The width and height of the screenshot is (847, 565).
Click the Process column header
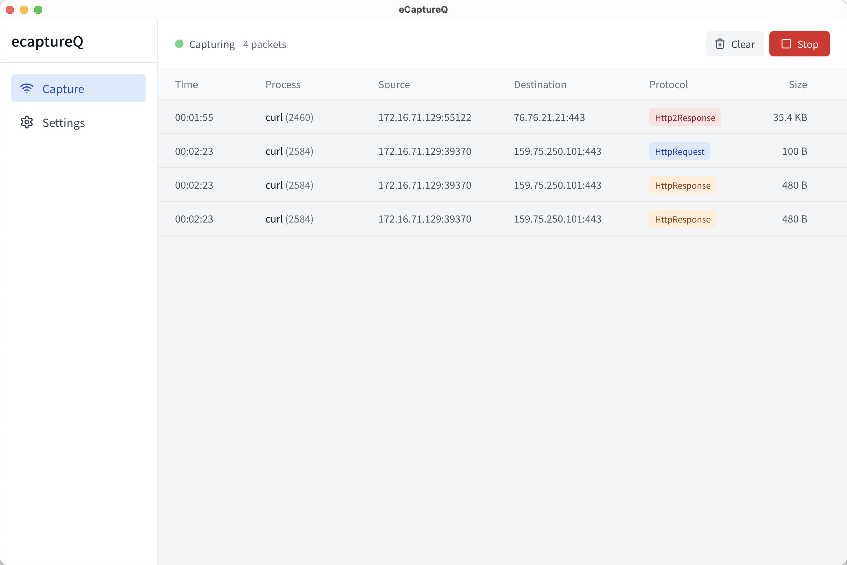pos(283,85)
